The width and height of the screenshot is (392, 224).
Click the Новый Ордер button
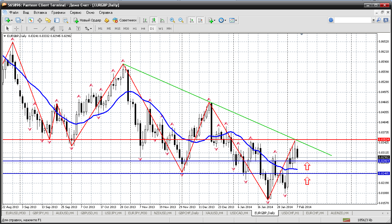(87, 20)
